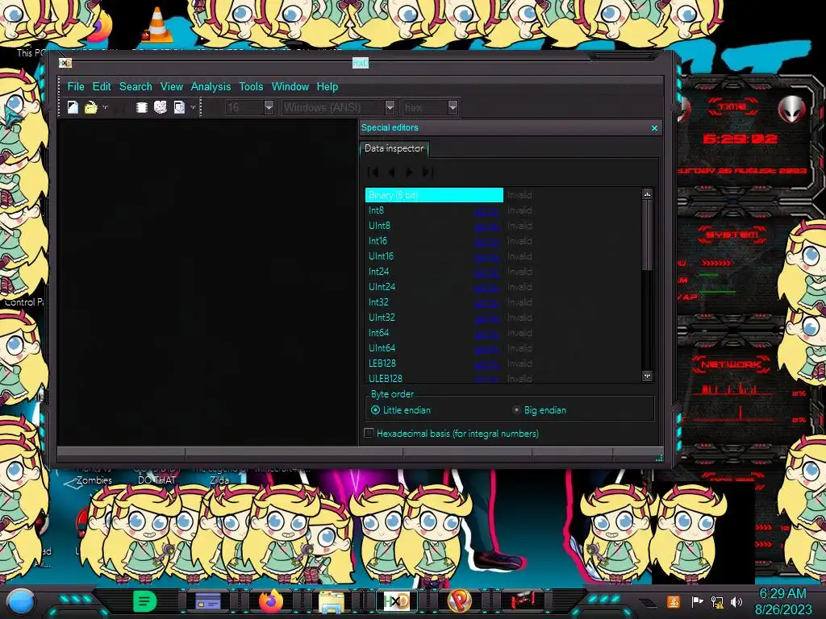Image resolution: width=826 pixels, height=619 pixels.
Task: Open File Explorer from the taskbar
Action: pyautogui.click(x=332, y=602)
